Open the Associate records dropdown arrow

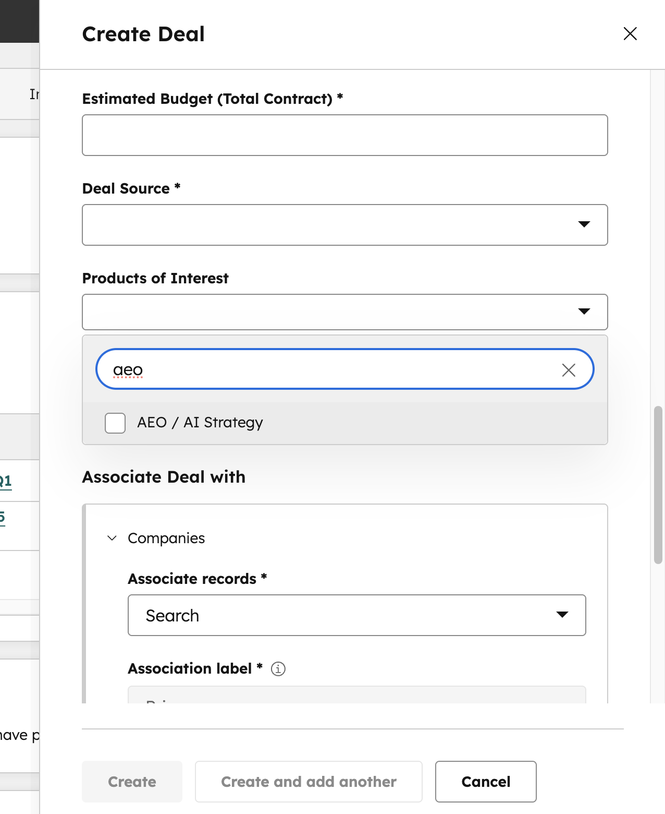click(562, 615)
